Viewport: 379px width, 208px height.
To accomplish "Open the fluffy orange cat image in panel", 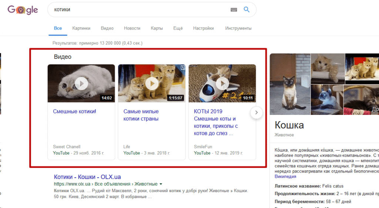I will tap(328, 68).
